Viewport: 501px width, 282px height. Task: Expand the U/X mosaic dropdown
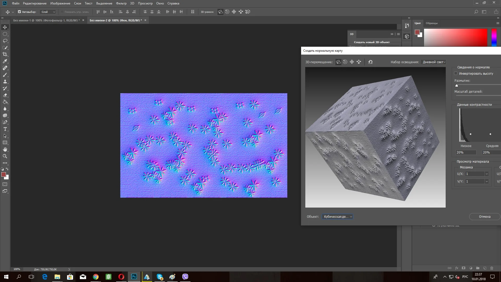pyautogui.click(x=486, y=174)
